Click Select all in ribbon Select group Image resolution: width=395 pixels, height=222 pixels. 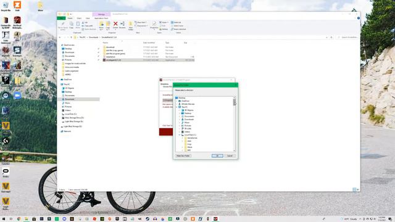click(176, 22)
